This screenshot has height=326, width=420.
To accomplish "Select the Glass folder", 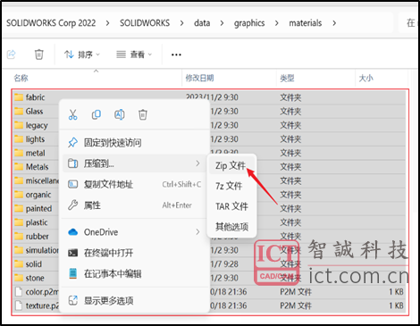I will click(x=34, y=112).
